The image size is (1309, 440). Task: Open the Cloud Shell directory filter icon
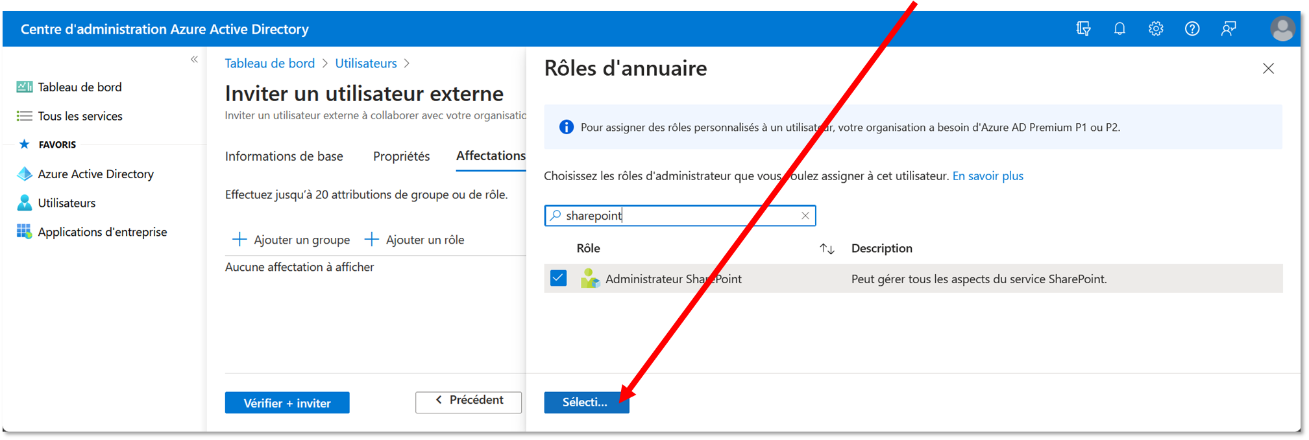(1083, 29)
